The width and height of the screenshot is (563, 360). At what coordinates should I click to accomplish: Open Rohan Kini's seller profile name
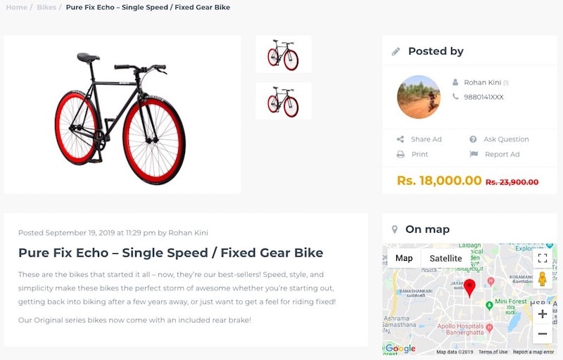click(482, 82)
